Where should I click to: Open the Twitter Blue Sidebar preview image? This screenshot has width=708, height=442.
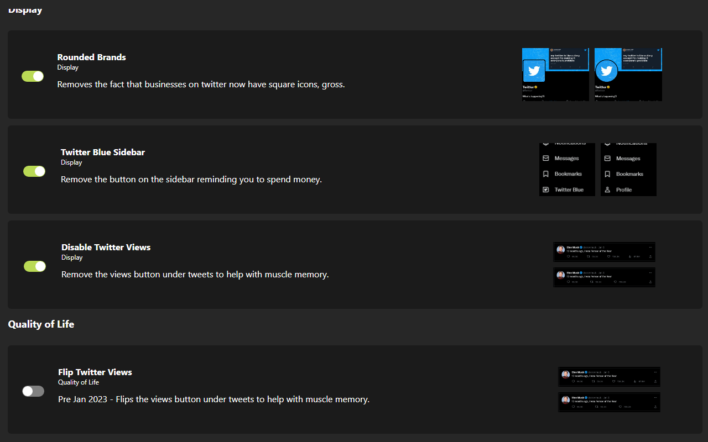point(598,170)
